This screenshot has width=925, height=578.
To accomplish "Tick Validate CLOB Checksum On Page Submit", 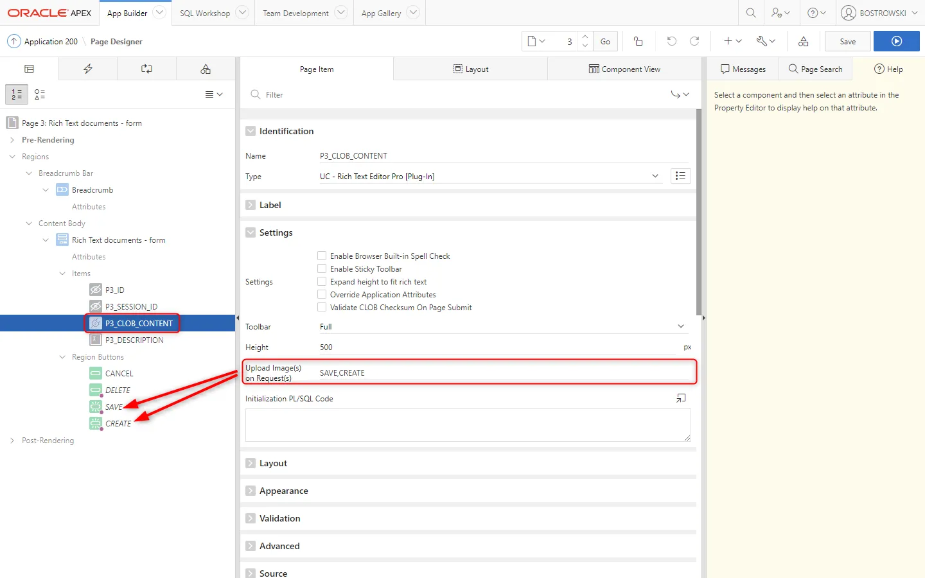I will point(322,307).
